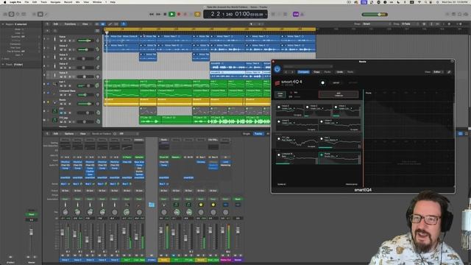Mute the Folder channel strip in mixer
This screenshot has height=265, width=471.
point(152,256)
